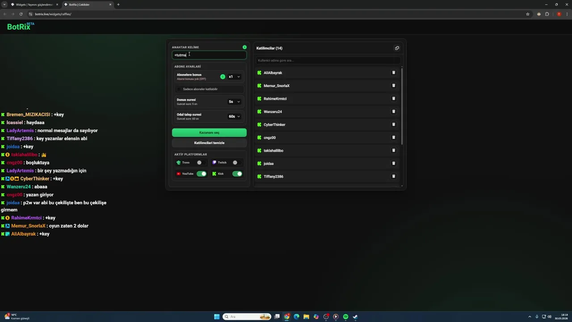Open Steam from the taskbar
Image resolution: width=572 pixels, height=322 pixels.
355,317
